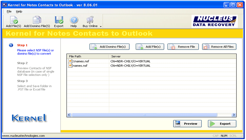Click the CAP indicator in the status bar

tap(216, 136)
